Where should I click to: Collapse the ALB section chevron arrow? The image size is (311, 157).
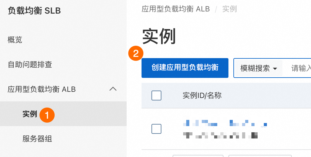113,89
